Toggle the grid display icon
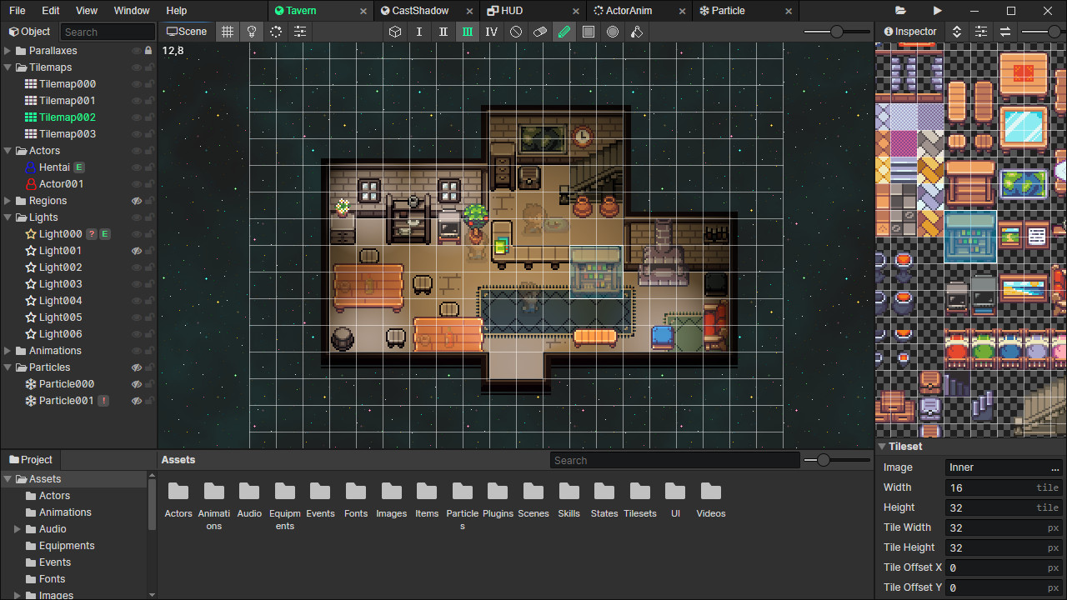 (x=227, y=31)
